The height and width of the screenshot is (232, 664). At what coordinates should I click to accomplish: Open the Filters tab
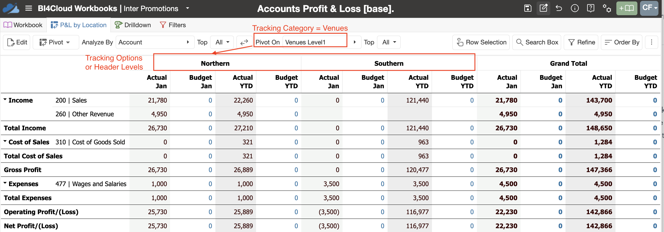pyautogui.click(x=173, y=25)
